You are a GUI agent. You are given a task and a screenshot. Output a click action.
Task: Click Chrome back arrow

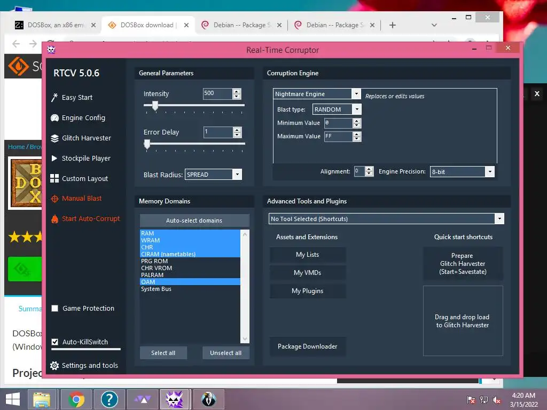pos(16,44)
